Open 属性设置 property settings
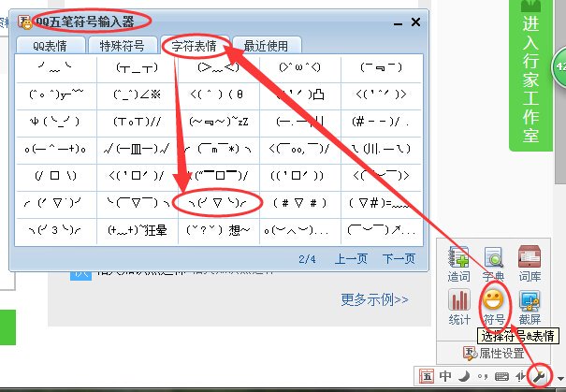Screen dimensions: 566x392 [493, 353]
